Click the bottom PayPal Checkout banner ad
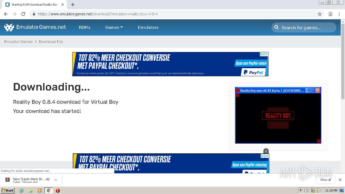 [x=171, y=163]
